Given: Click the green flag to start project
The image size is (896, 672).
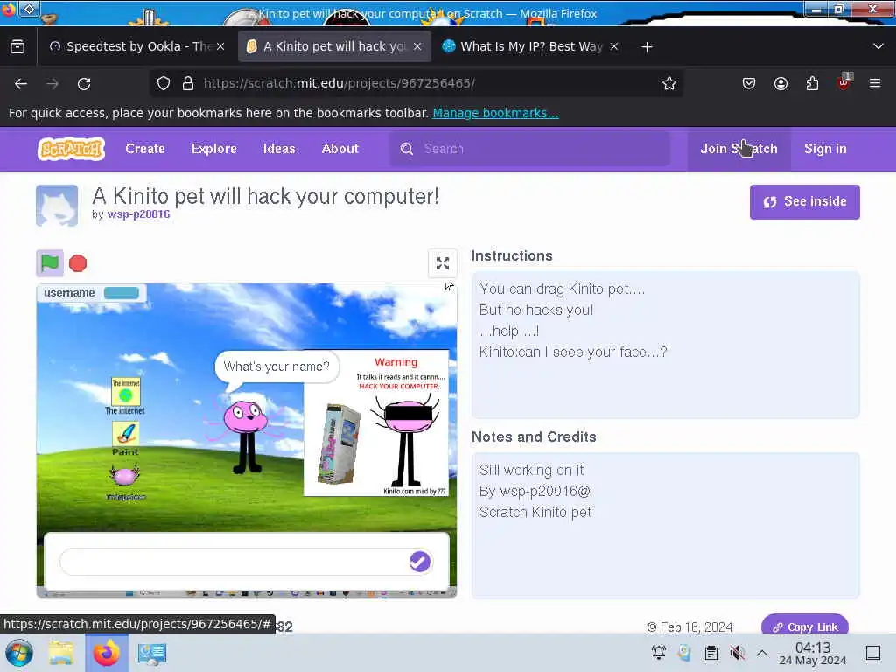Looking at the screenshot, I should pyautogui.click(x=50, y=263).
